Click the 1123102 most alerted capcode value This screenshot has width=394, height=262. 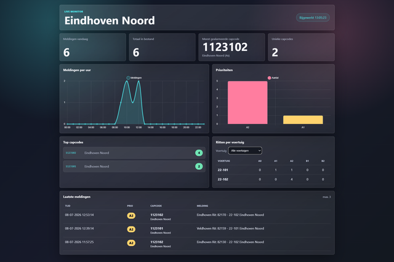(225, 47)
